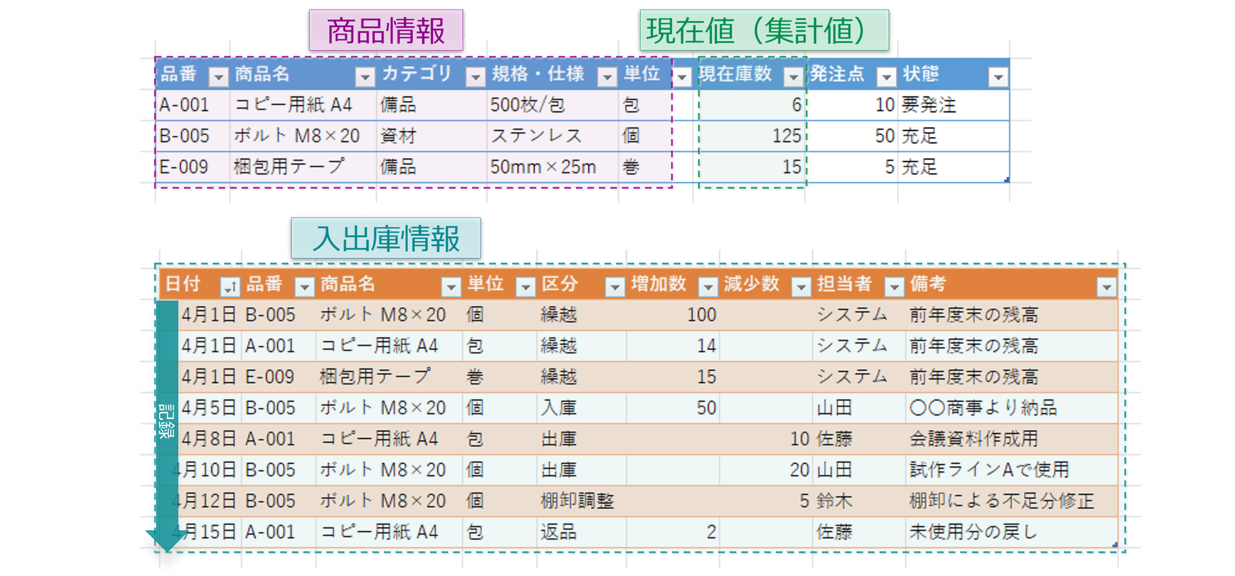
Task: Select cell 資材 in the category column
Action: click(432, 136)
